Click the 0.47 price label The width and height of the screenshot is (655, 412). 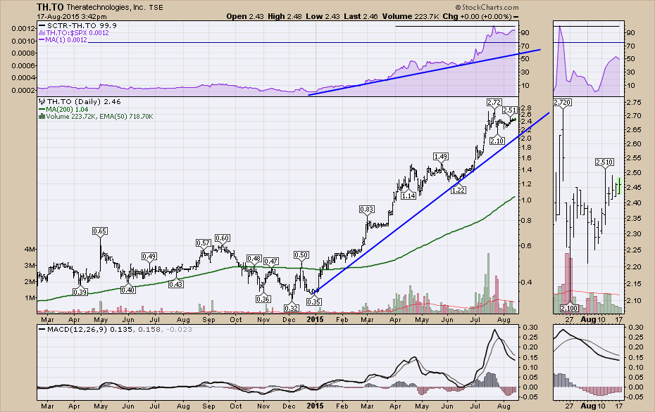pyautogui.click(x=271, y=262)
